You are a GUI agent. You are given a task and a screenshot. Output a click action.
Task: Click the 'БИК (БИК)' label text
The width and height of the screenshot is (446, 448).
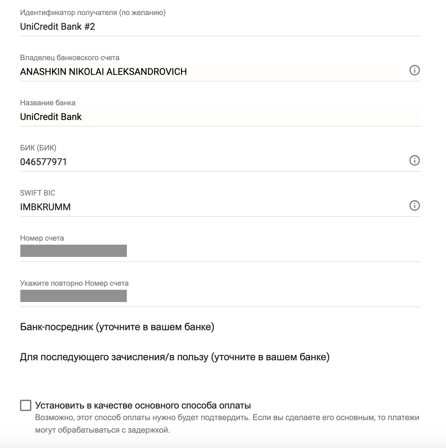pyautogui.click(x=38, y=148)
